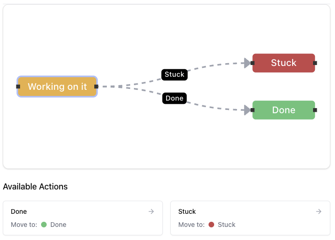The height and width of the screenshot is (240, 335).
Task: Click right connector handle of green Done node
Action: pos(315,110)
